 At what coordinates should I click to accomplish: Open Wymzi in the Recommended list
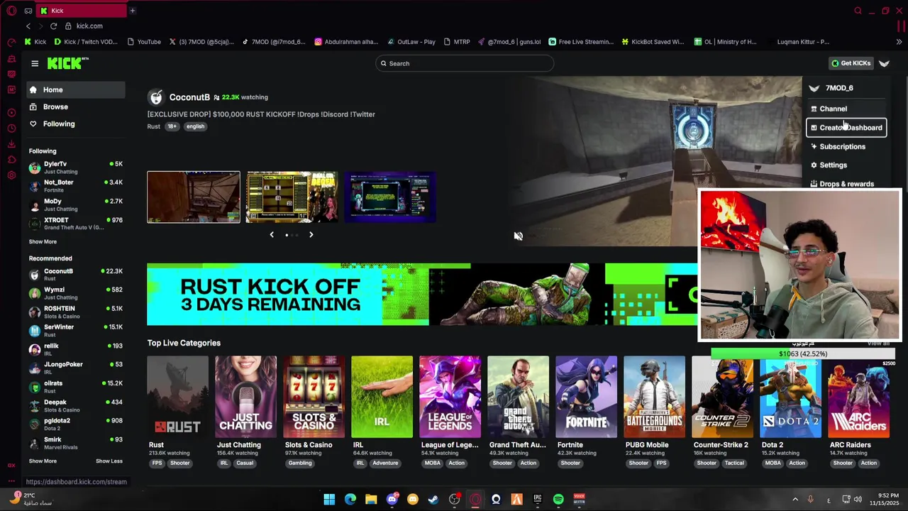tap(76, 293)
